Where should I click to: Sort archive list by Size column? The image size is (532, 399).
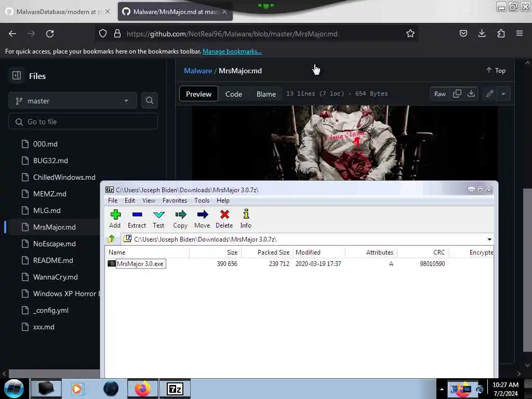pyautogui.click(x=215, y=252)
